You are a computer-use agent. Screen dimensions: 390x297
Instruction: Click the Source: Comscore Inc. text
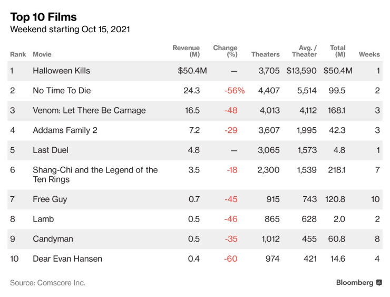[x=47, y=283]
